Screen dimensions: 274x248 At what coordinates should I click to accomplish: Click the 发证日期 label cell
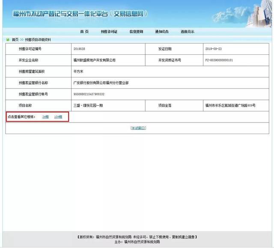[x=174, y=49]
